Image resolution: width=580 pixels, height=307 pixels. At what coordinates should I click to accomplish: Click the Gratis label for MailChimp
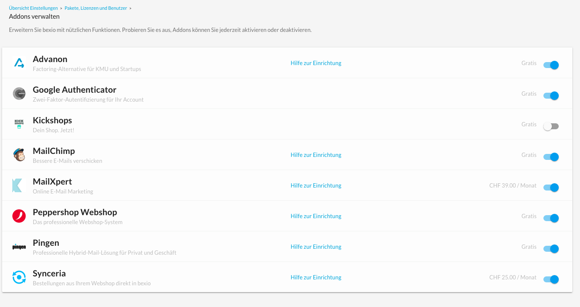(x=529, y=155)
